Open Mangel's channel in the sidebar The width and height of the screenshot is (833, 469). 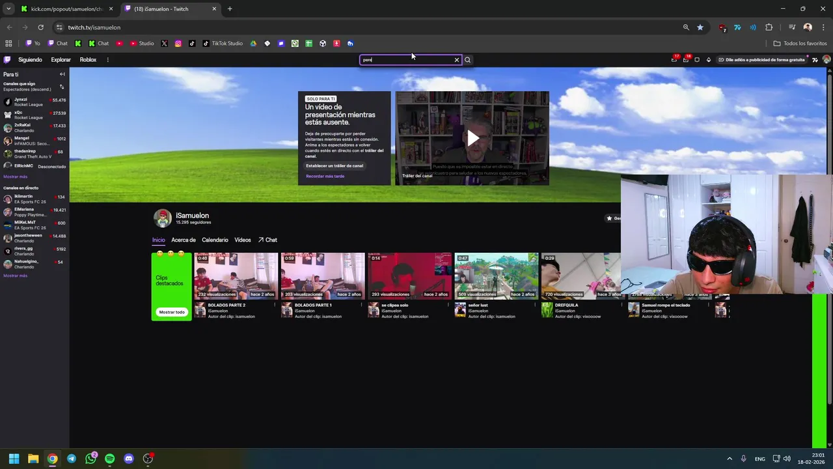click(34, 141)
